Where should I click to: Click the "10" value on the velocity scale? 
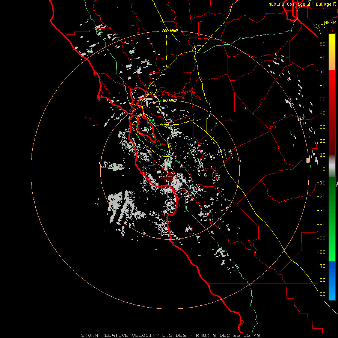point(323,155)
